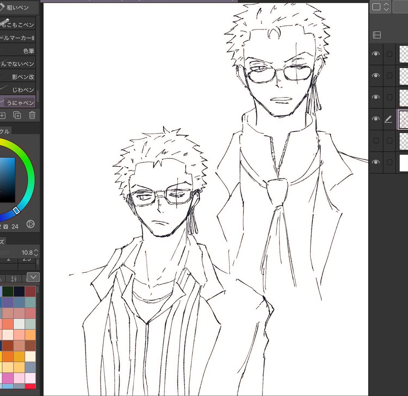
Task: Select the third layer thumbnail
Action: tap(404, 97)
